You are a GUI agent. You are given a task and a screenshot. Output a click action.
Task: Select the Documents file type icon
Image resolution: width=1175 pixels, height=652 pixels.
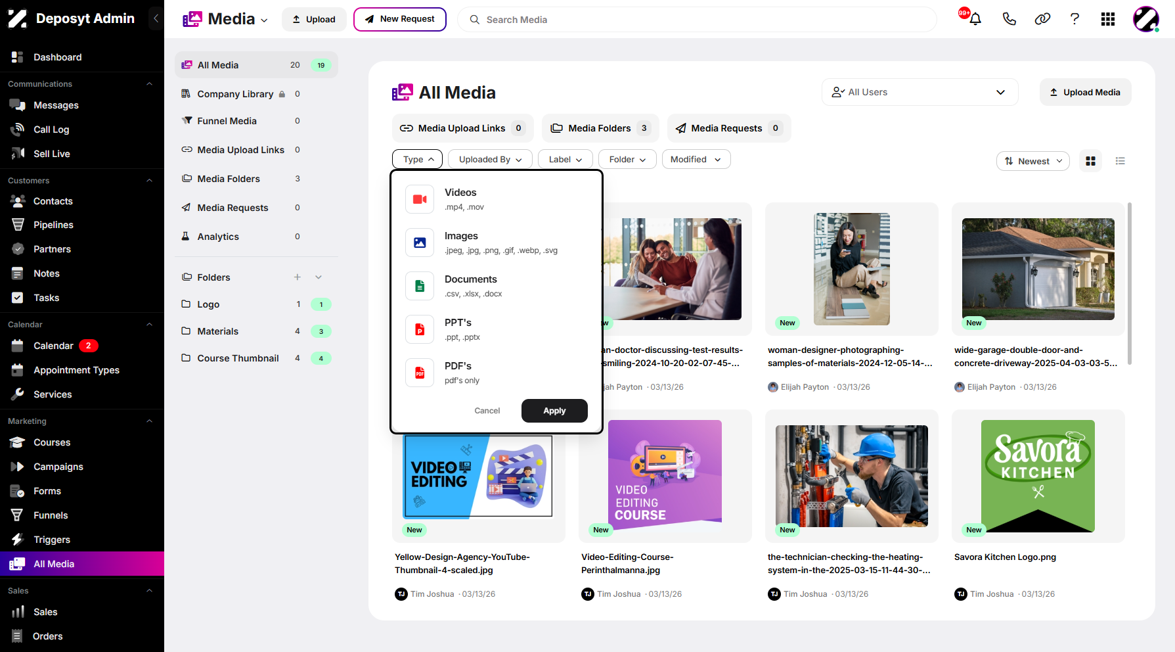pos(420,286)
